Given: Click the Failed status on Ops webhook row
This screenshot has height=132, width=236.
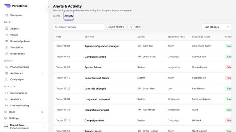Looking at the screenshot, I should [229, 67].
